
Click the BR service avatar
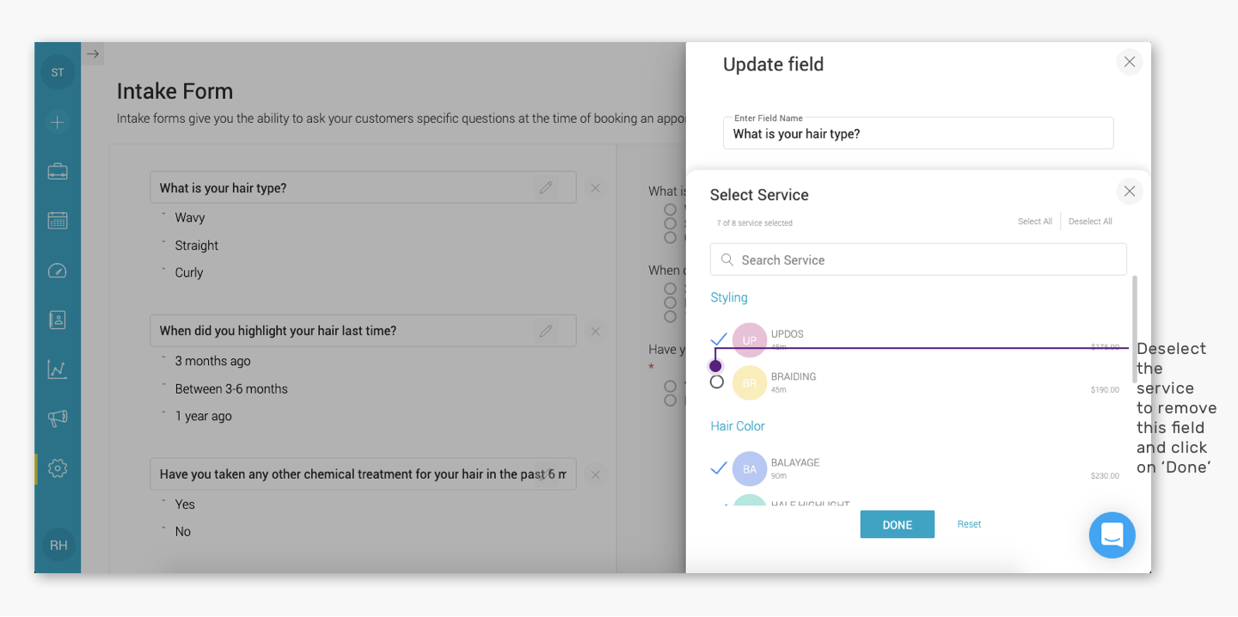tap(750, 382)
